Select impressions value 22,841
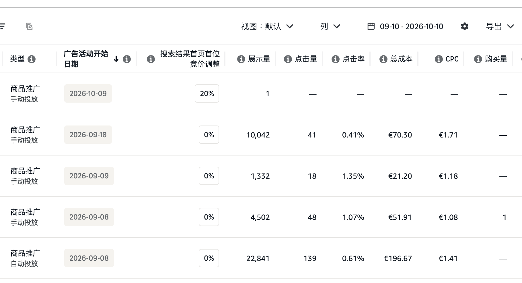522x283 pixels. coord(258,258)
